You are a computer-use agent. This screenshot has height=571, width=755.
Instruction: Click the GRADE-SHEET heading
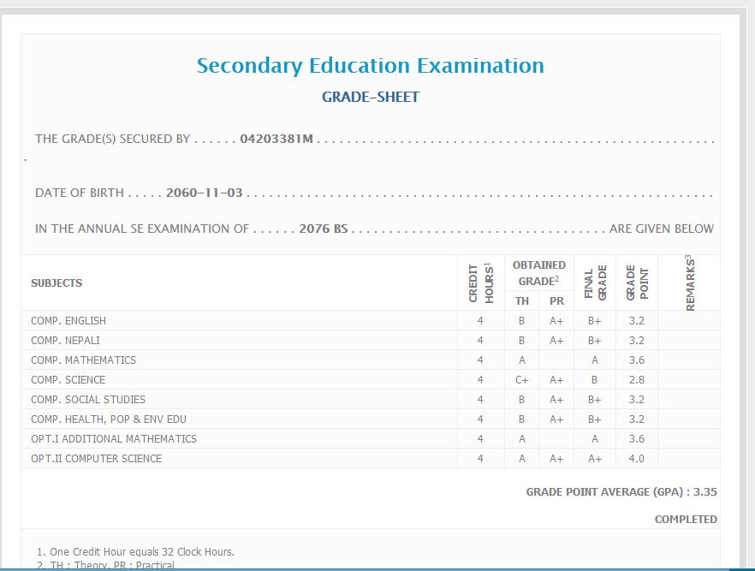(x=370, y=98)
